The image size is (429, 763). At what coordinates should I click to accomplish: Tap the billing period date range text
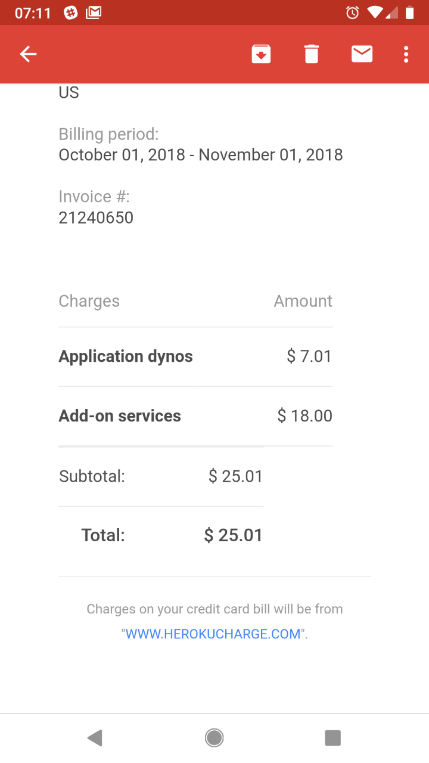click(201, 155)
